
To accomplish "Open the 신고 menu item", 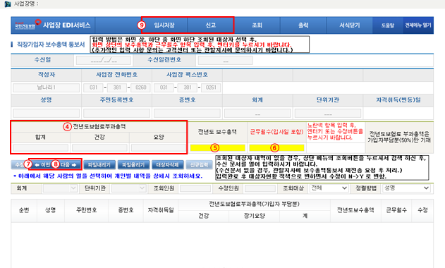I will 210,25.
